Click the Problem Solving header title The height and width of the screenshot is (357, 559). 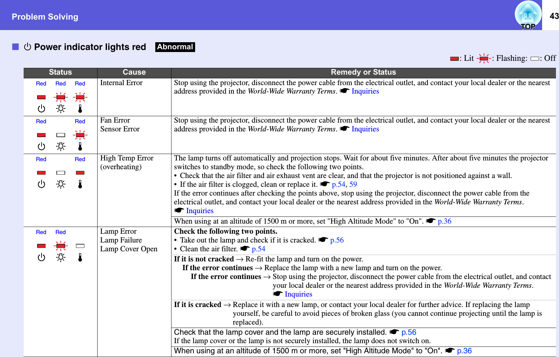(x=45, y=17)
